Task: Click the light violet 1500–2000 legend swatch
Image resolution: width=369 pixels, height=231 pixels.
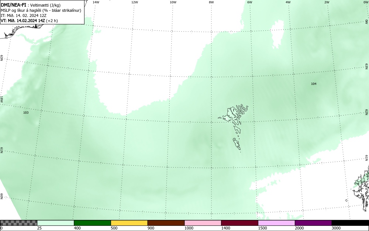Action: (276, 223)
